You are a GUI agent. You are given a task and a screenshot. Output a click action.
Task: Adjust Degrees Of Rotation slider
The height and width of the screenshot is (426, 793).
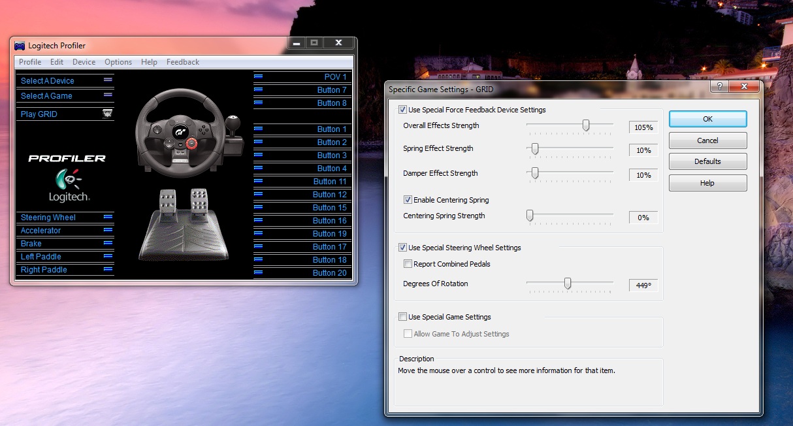pos(568,284)
